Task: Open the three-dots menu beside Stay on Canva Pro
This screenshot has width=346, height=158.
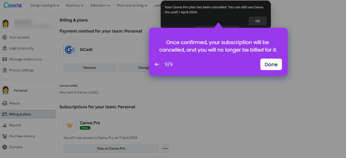Action: 165,148
